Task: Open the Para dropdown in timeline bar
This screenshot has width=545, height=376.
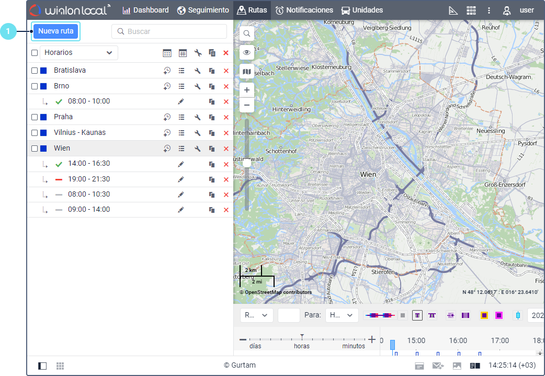Action: (x=342, y=315)
